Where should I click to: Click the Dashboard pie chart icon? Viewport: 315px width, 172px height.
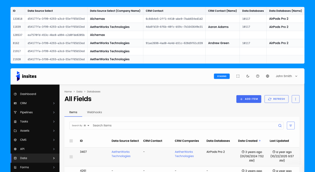[x=15, y=94]
